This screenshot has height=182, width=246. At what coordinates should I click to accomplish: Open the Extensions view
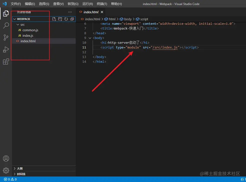coord(6,61)
